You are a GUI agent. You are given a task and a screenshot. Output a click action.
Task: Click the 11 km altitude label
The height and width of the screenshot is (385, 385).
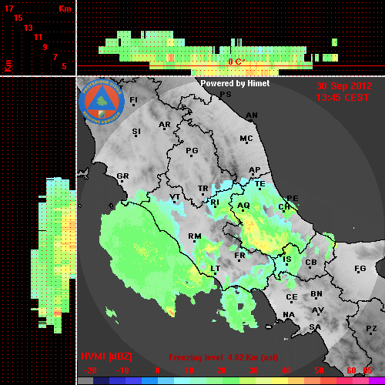pos(38,37)
